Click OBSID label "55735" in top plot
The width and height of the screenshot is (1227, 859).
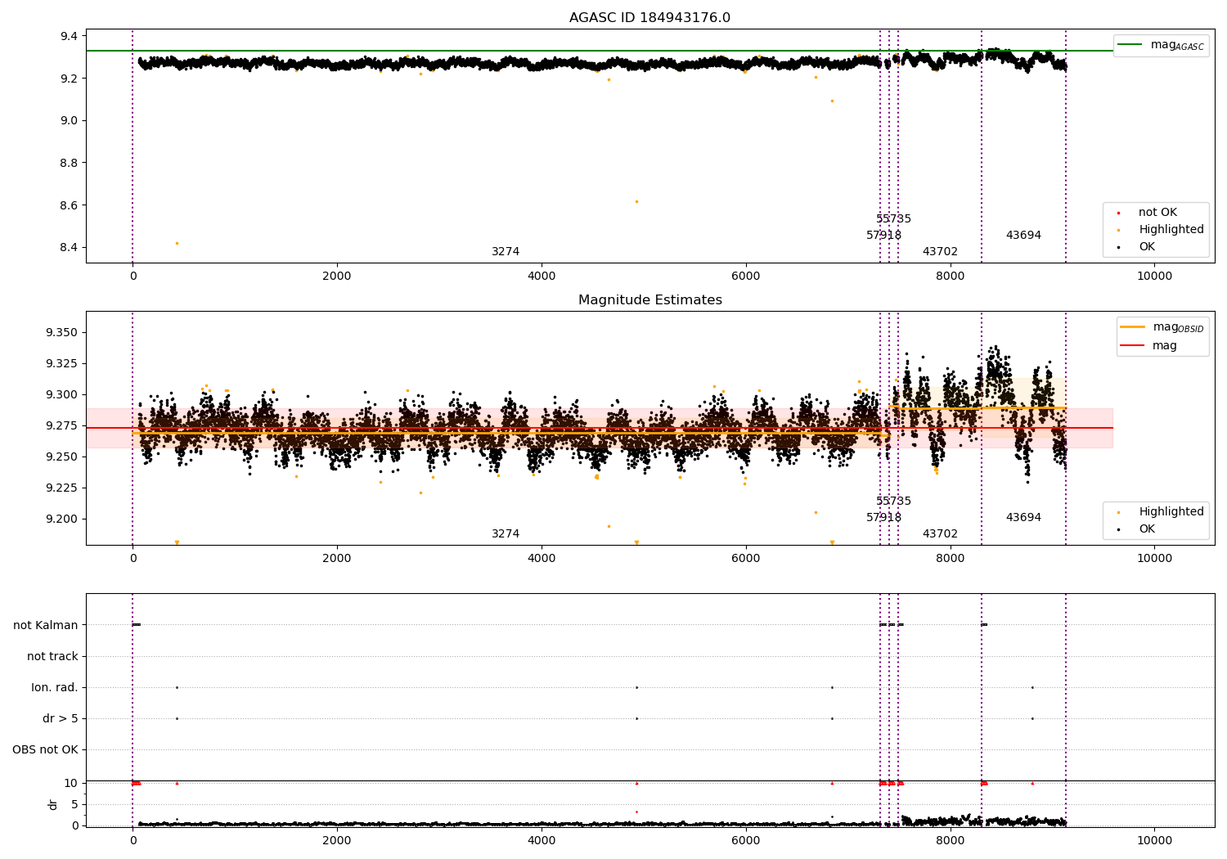point(893,219)
